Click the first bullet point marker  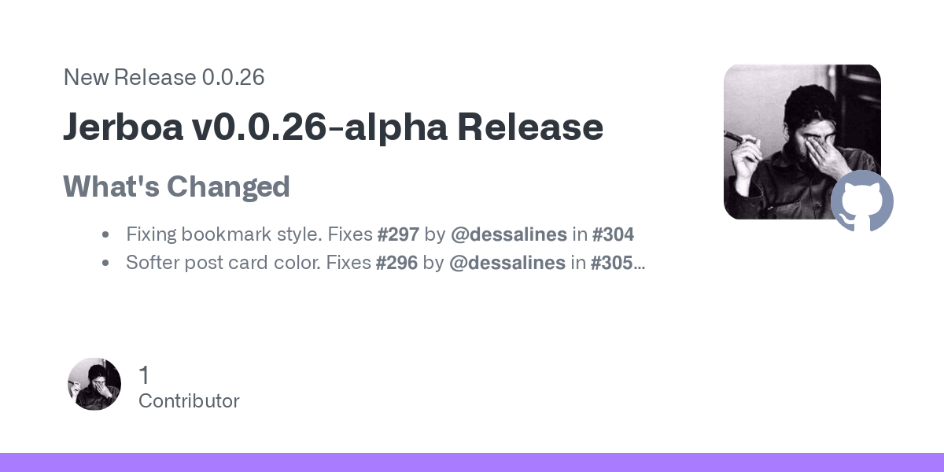105,234
